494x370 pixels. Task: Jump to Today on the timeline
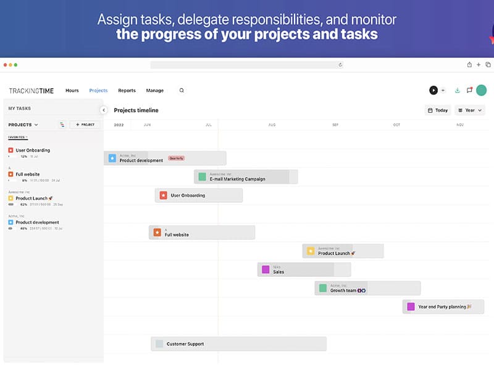point(438,110)
